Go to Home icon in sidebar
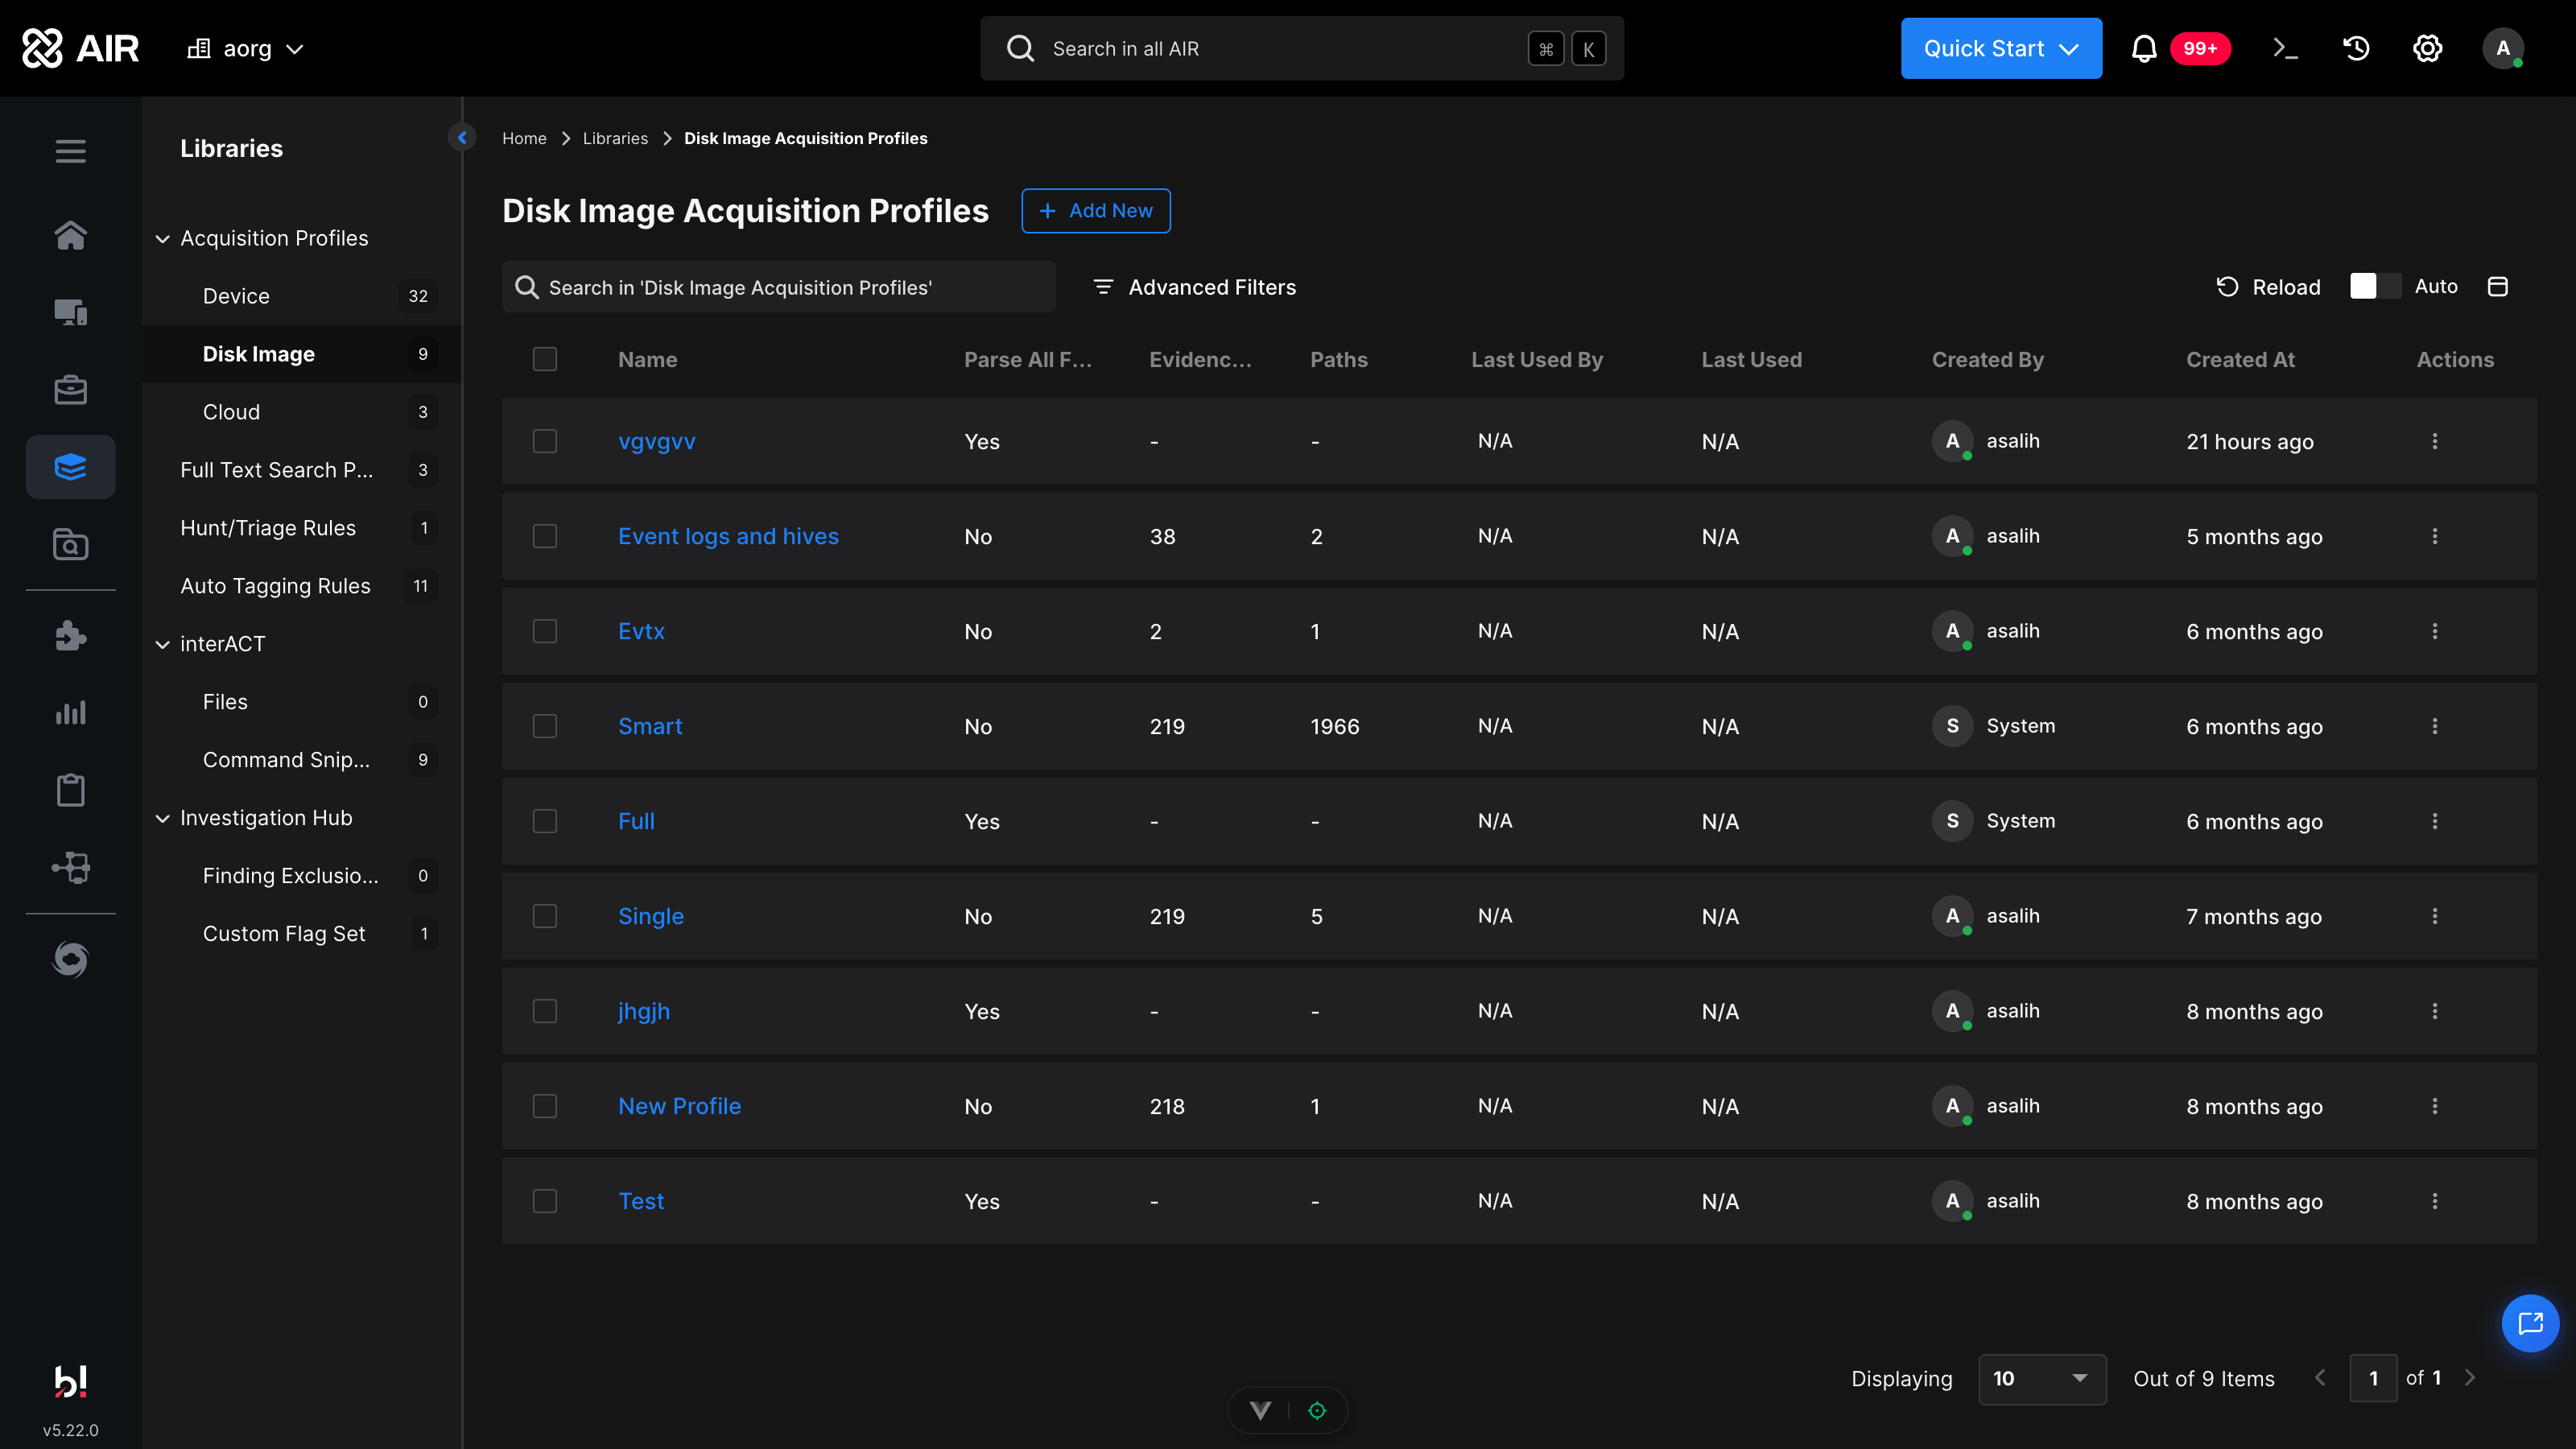The height and width of the screenshot is (1449, 2576). click(x=70, y=235)
